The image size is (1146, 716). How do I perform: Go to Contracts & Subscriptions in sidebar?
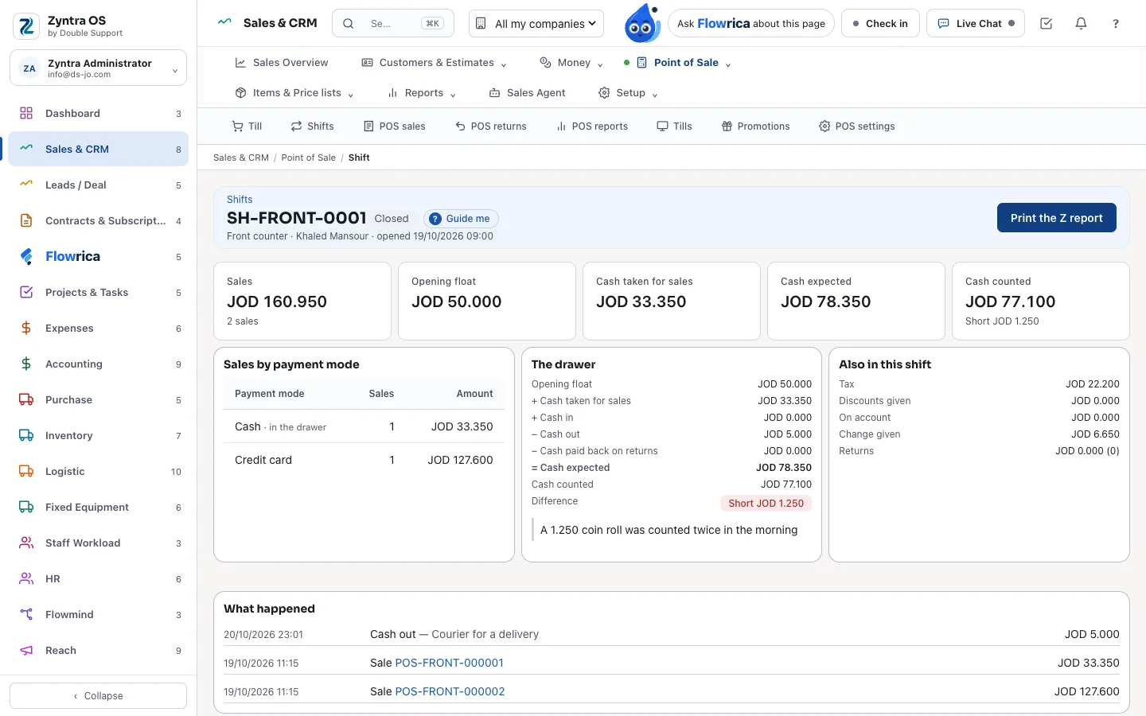click(x=99, y=221)
